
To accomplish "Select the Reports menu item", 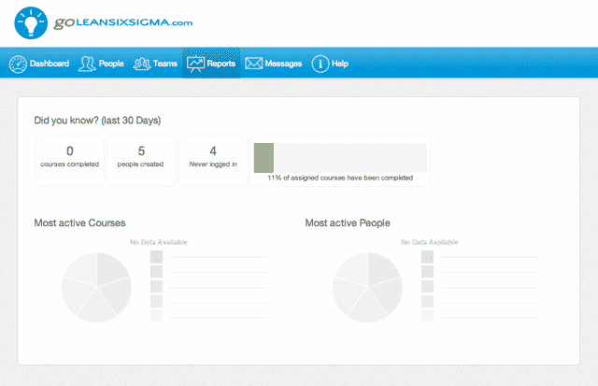I will [x=211, y=64].
